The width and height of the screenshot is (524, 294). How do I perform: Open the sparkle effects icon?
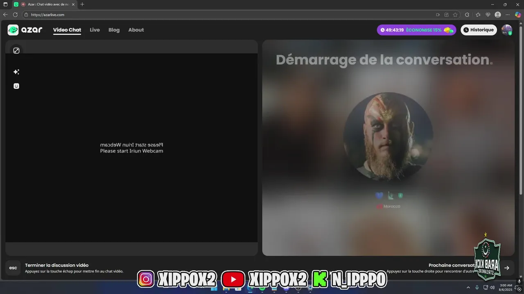[16, 72]
